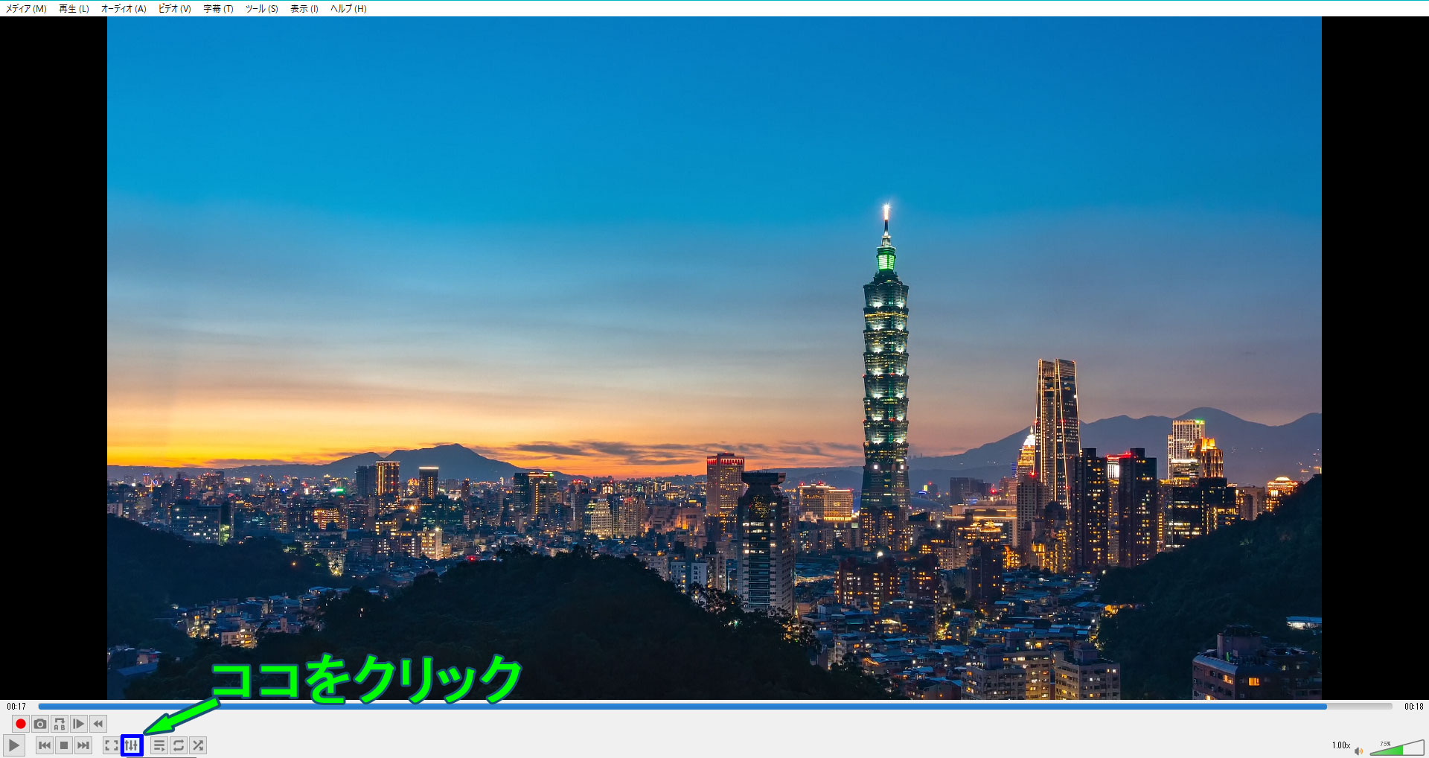The image size is (1429, 758).
Task: Take a snapshot with the camera icon
Action: point(40,724)
